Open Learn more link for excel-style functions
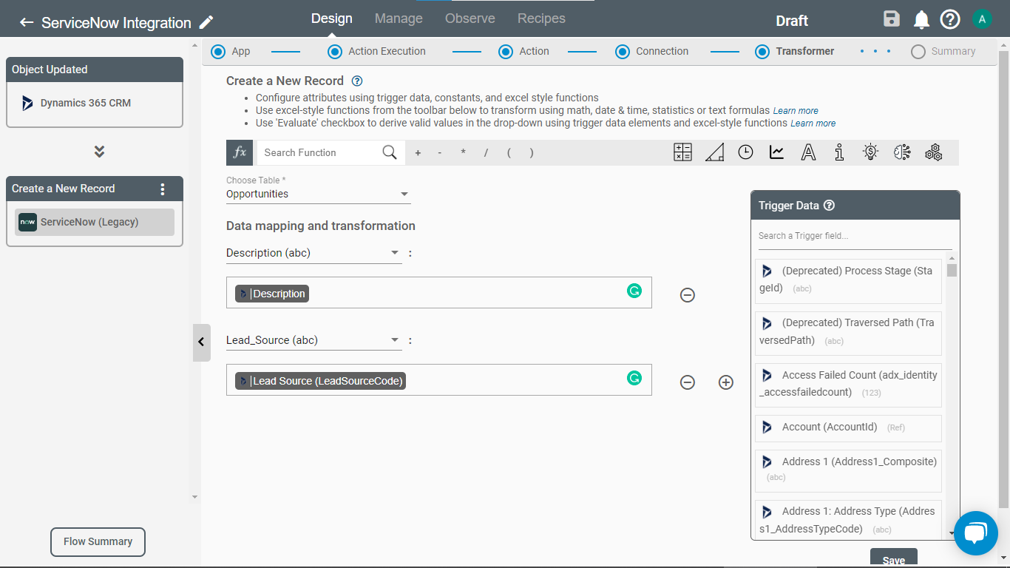Screen dimensions: 1010x568 click(796, 111)
